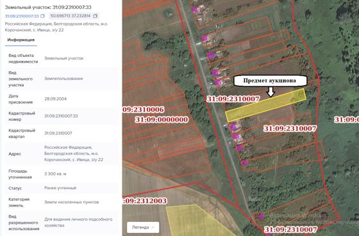
Task: Select the value 'Земельный участок' in Вид объекта row
Action: coord(64,58)
